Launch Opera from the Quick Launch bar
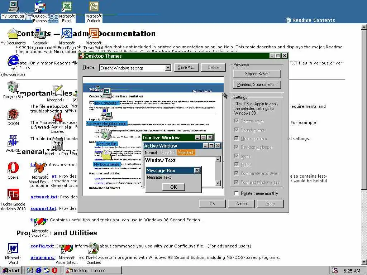367x275 pixels. (x=54, y=270)
